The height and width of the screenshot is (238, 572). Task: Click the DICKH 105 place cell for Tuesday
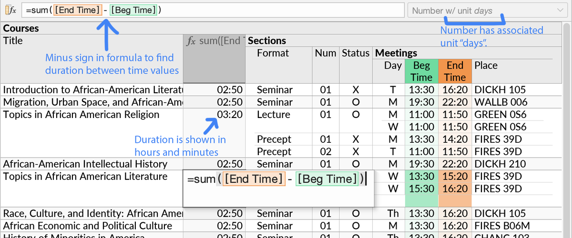click(x=500, y=89)
